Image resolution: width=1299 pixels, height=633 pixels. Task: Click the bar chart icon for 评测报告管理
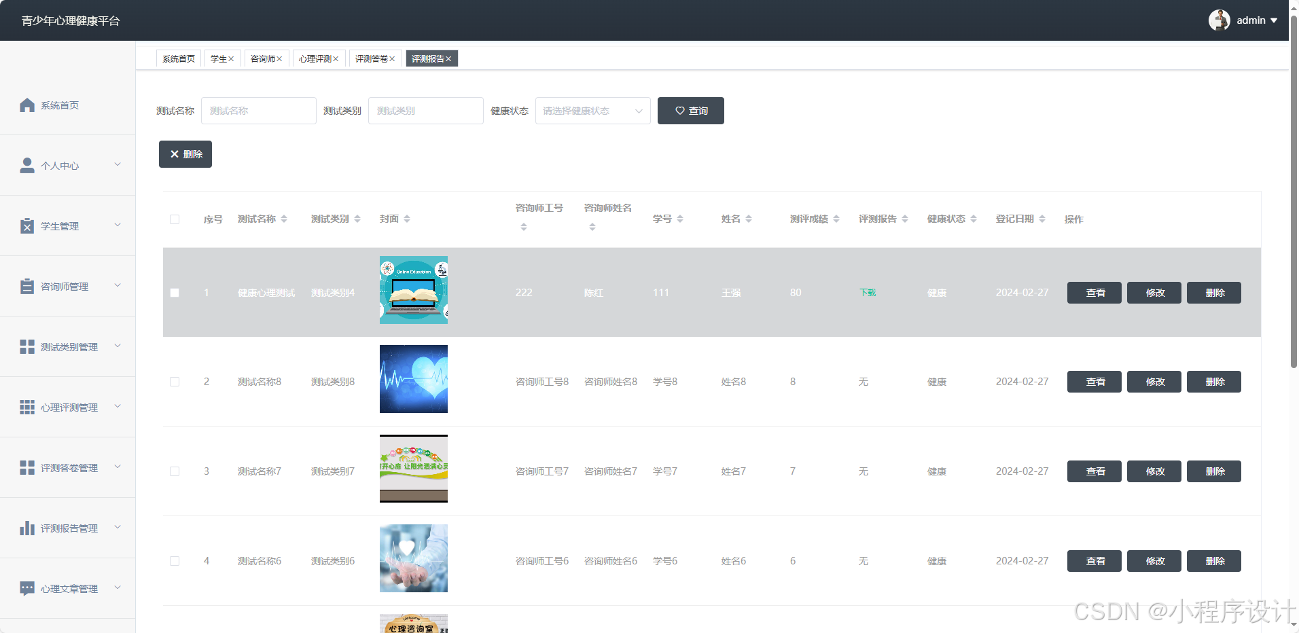27,528
